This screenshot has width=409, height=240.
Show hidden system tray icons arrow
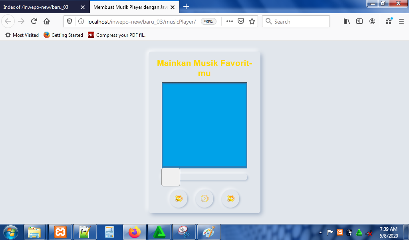tap(321, 232)
